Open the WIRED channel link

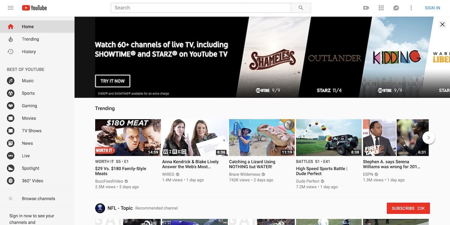click(168, 174)
